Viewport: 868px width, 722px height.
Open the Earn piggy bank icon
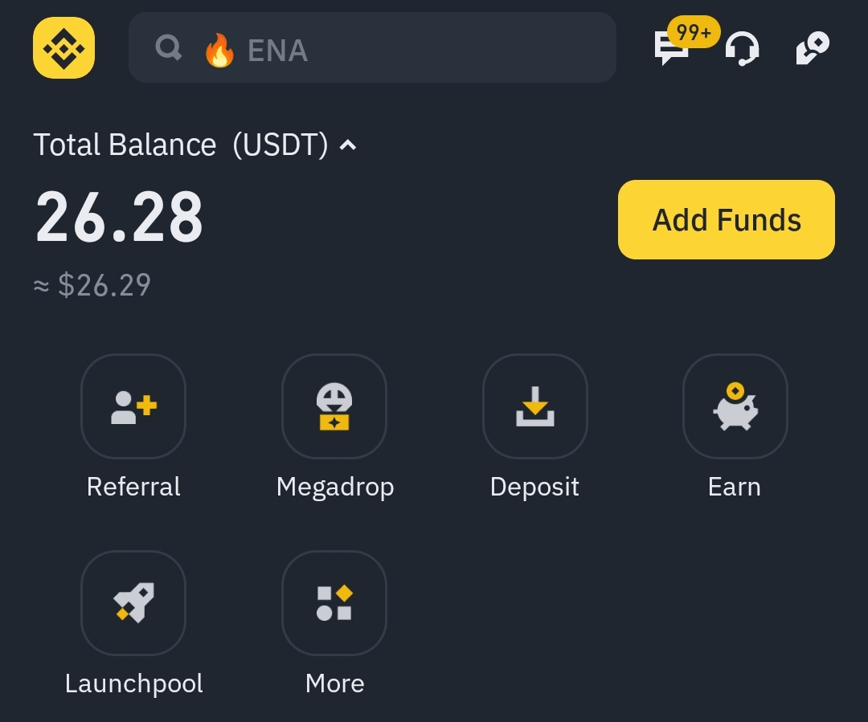[735, 406]
